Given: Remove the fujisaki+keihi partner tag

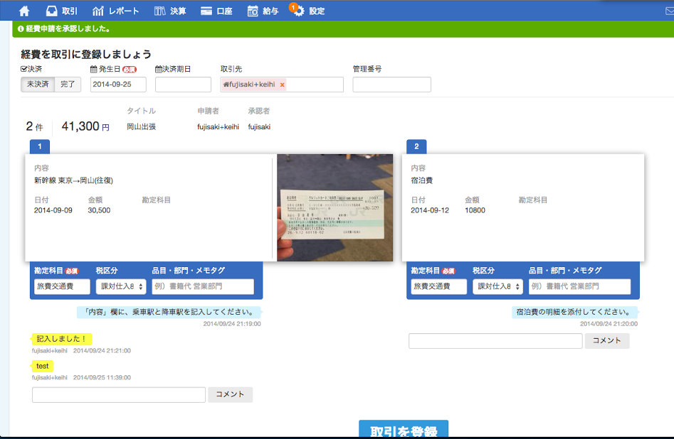Looking at the screenshot, I should (x=282, y=85).
